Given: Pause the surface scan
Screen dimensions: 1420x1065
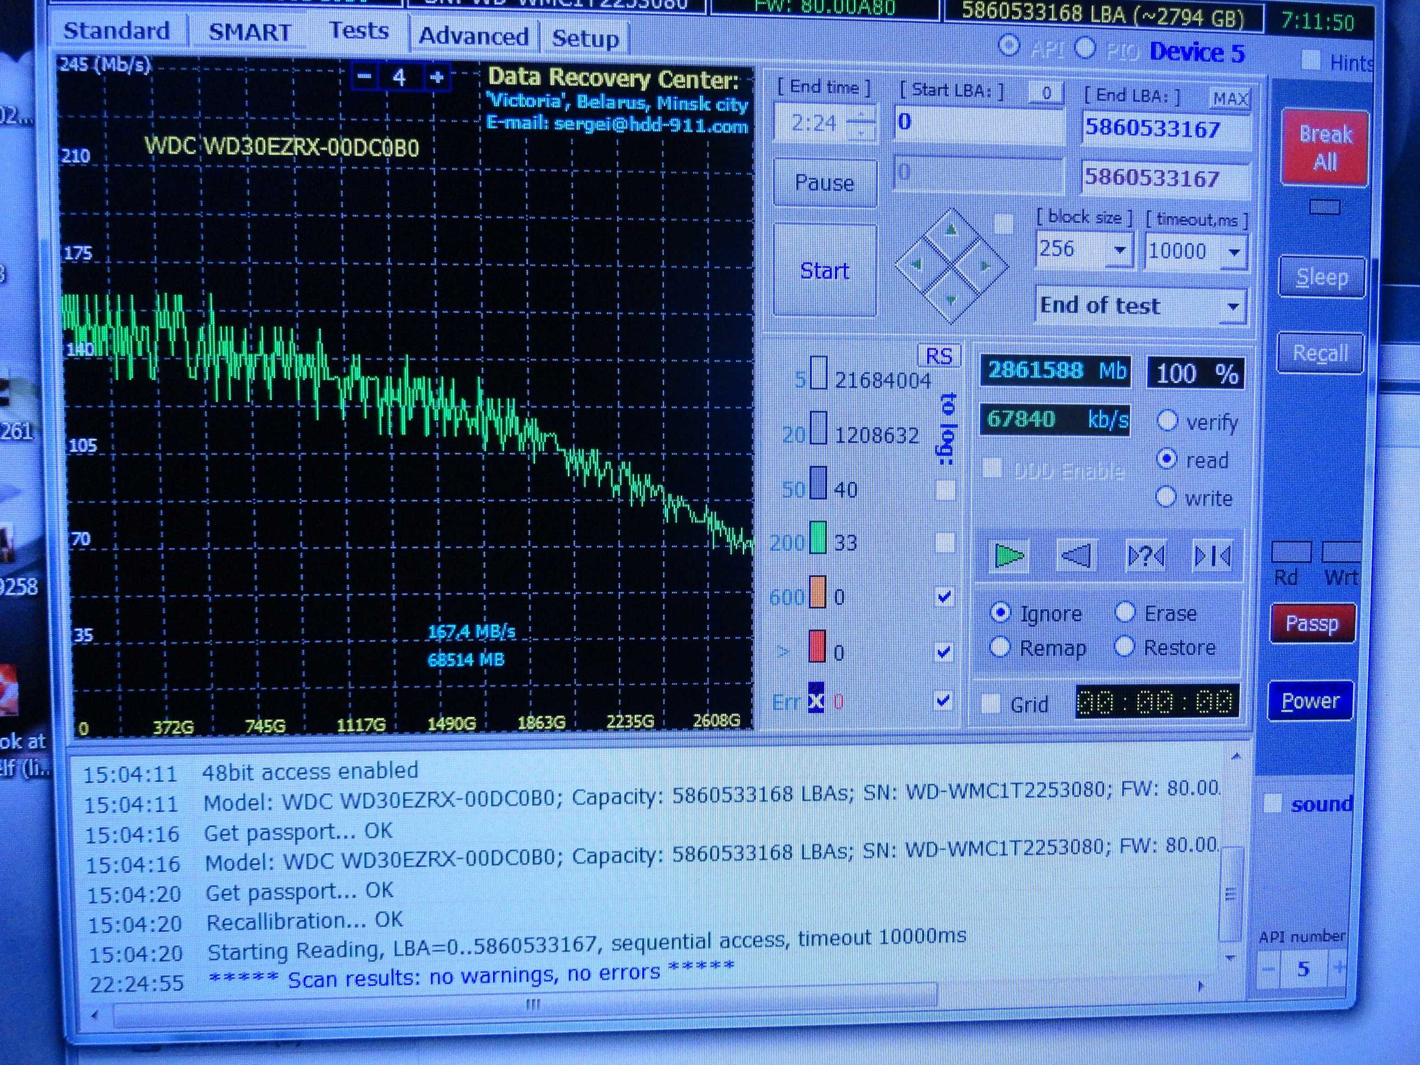Looking at the screenshot, I should [x=825, y=183].
